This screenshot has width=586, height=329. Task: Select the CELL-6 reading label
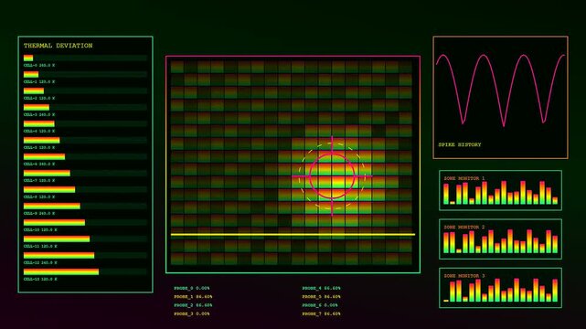[39, 164]
